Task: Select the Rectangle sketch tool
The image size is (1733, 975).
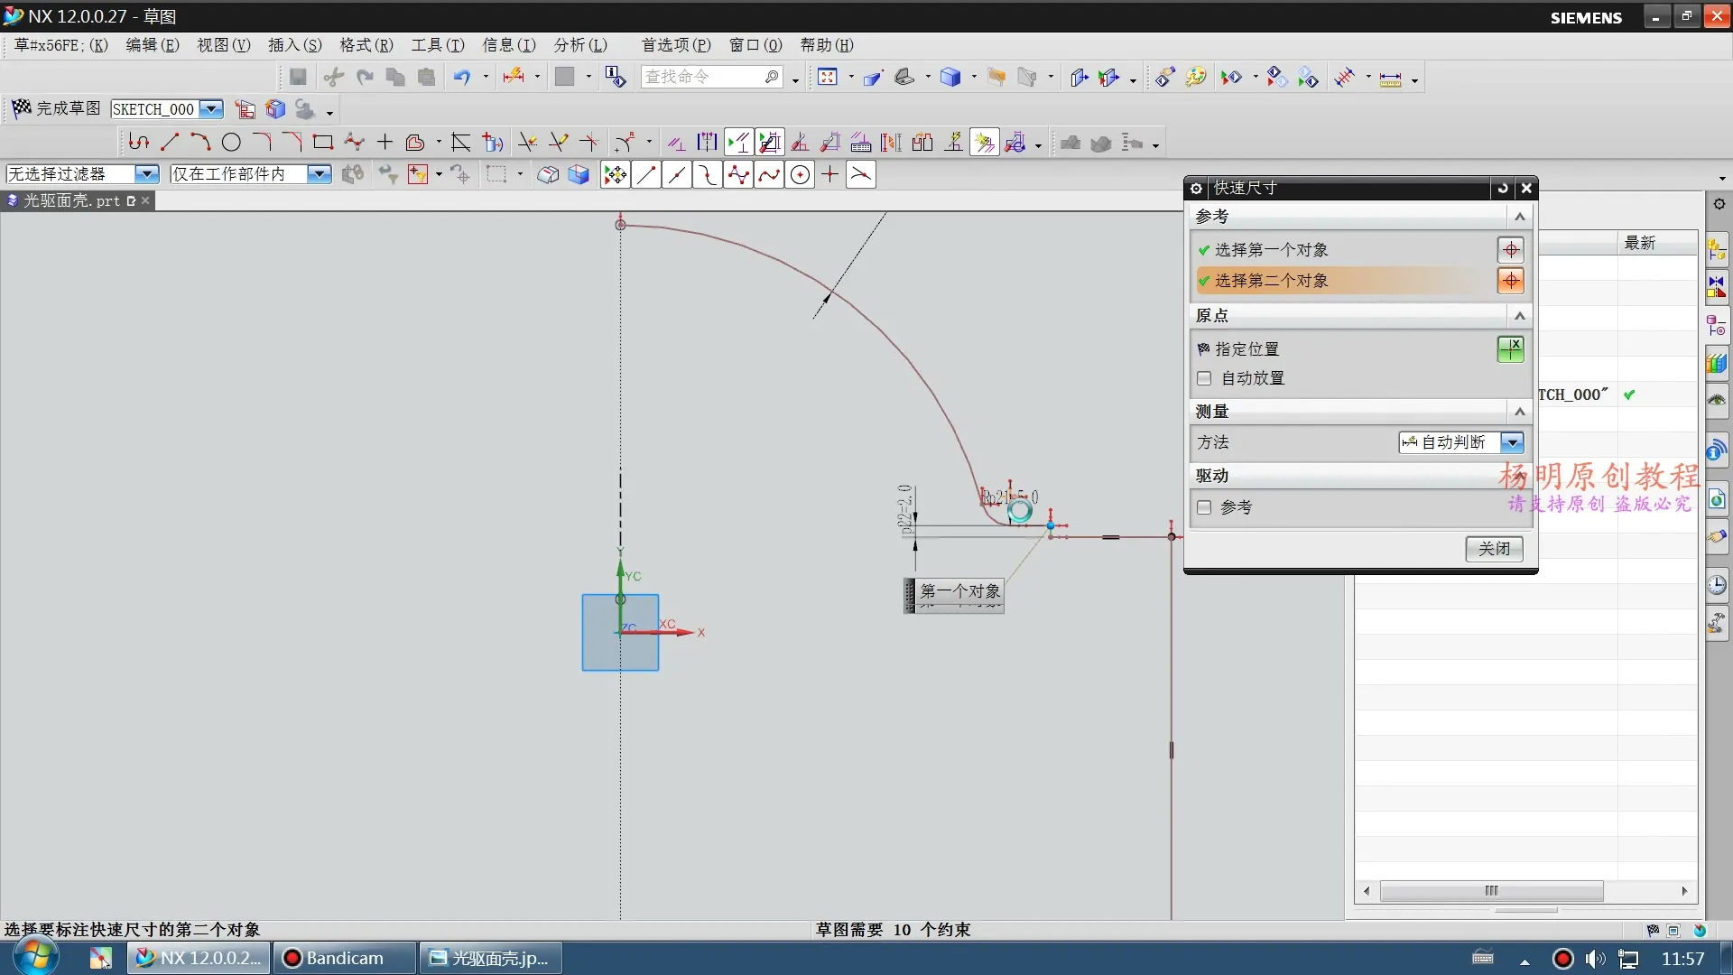Action: tap(322, 142)
